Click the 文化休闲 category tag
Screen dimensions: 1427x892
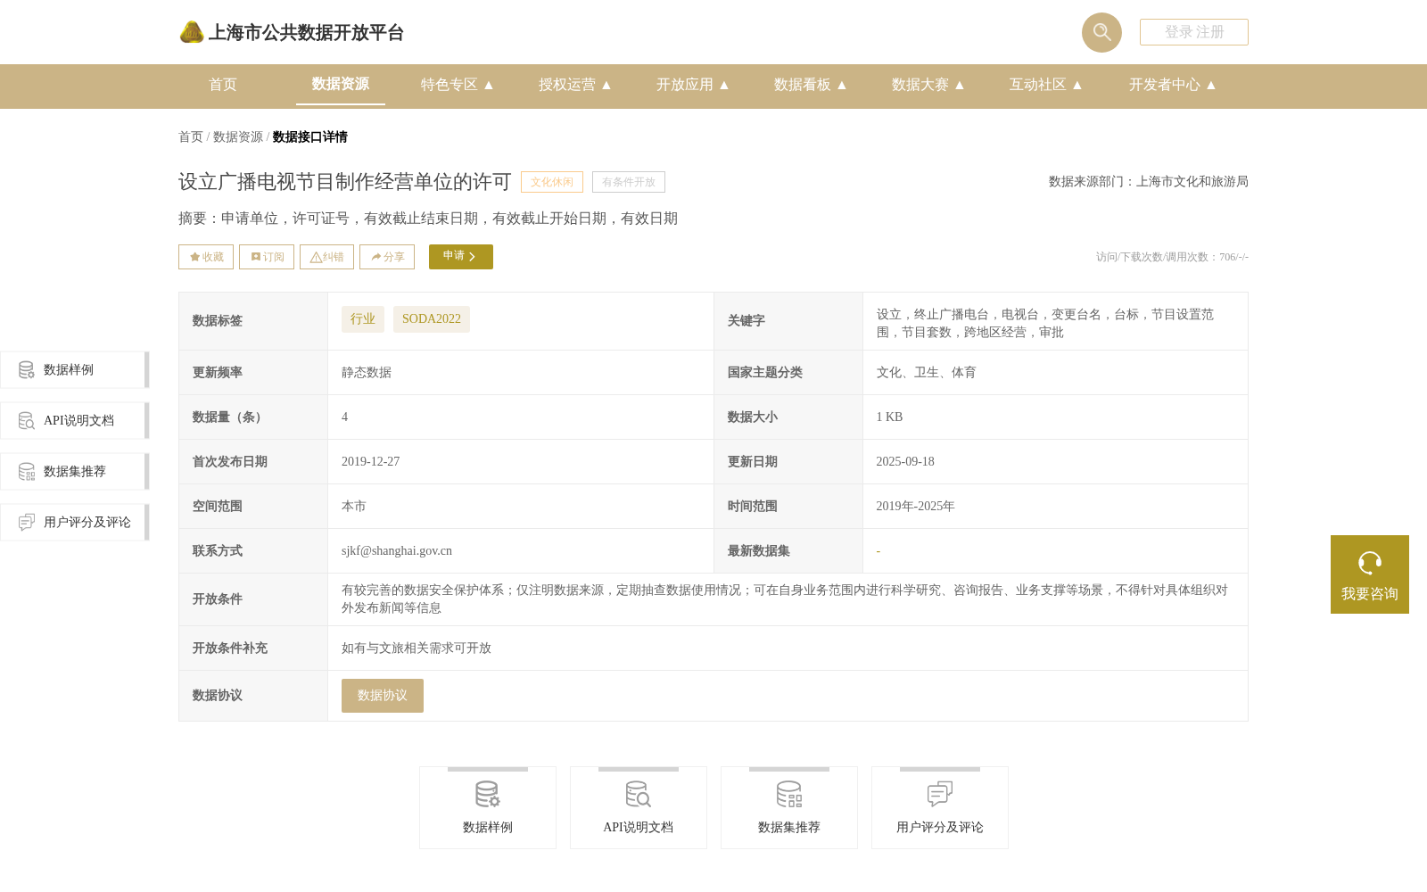tap(552, 182)
